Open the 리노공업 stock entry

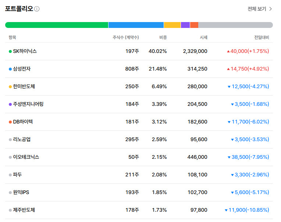click(x=22, y=139)
